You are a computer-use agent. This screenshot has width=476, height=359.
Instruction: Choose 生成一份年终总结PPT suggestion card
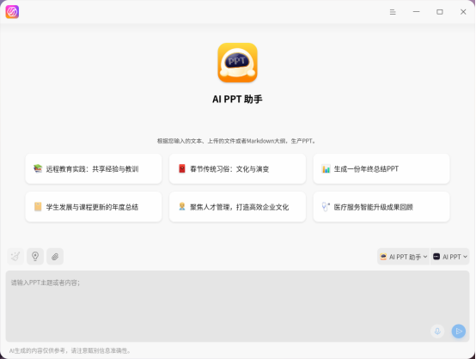(x=381, y=168)
